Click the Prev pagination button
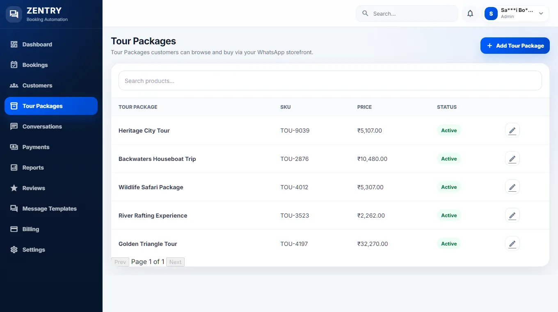The image size is (558, 312). click(120, 262)
